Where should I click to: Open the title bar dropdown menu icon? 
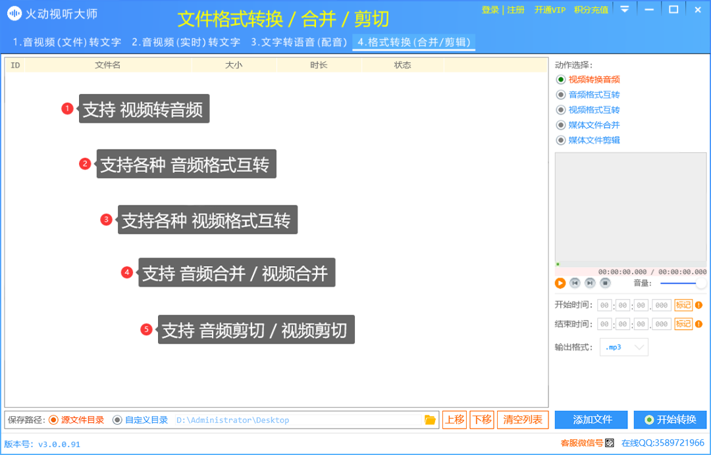pyautogui.click(x=625, y=9)
